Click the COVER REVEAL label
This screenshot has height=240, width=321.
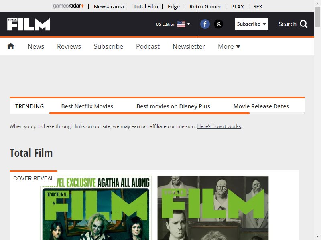pyautogui.click(x=34, y=178)
